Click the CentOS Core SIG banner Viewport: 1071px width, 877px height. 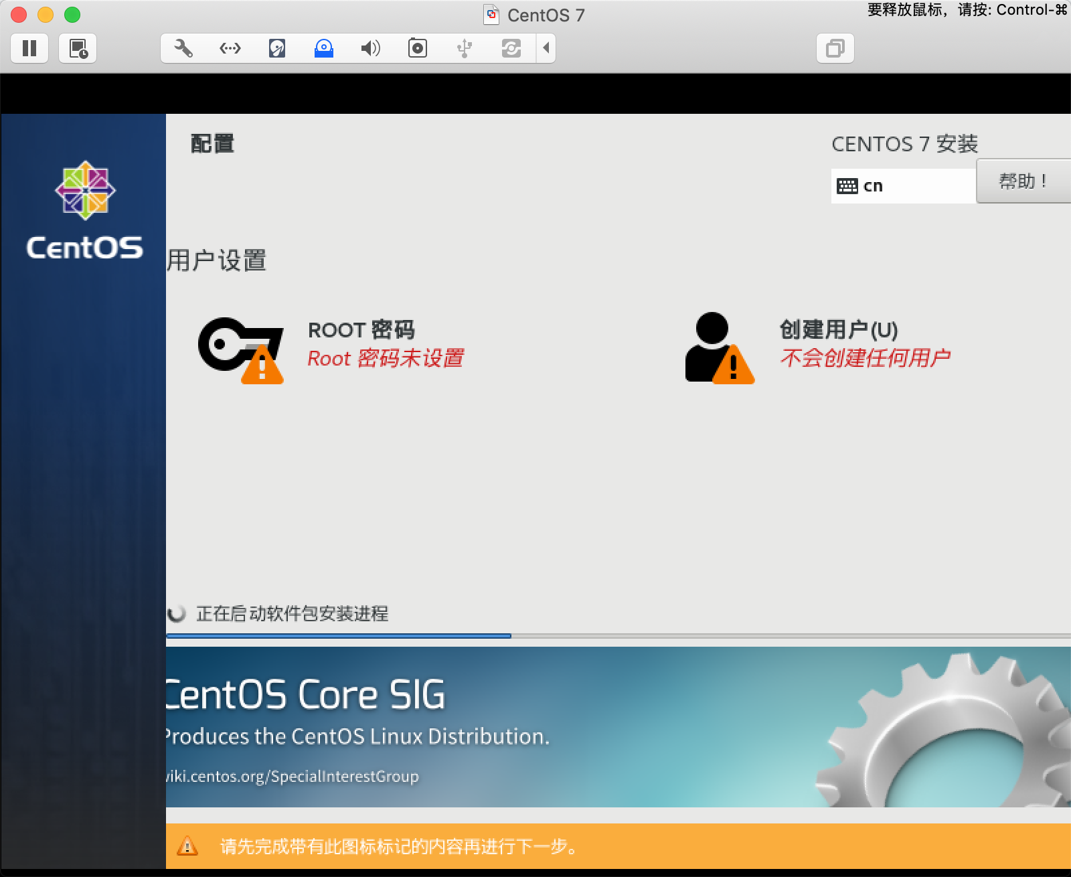click(619, 726)
